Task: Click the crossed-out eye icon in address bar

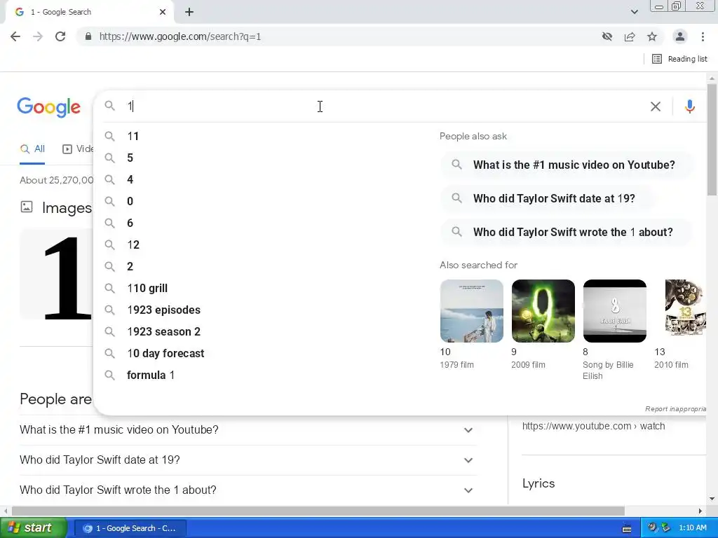Action: pos(607,36)
